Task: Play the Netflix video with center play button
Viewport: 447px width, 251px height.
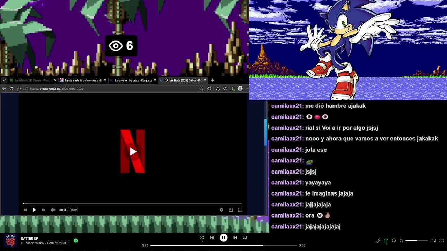Action: tap(133, 152)
